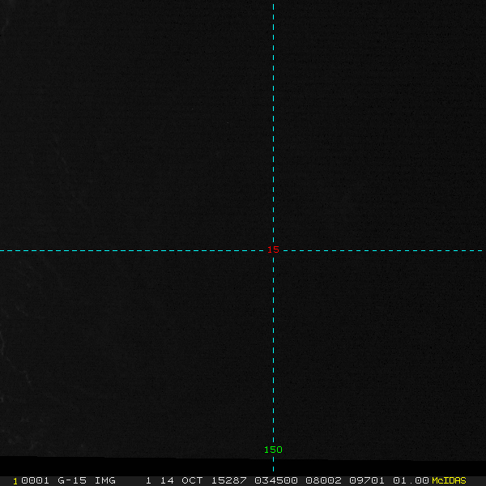Screen dimensions: 486x486
Task: Click horizontal dashed line left of 15 label
Action: [130, 250]
